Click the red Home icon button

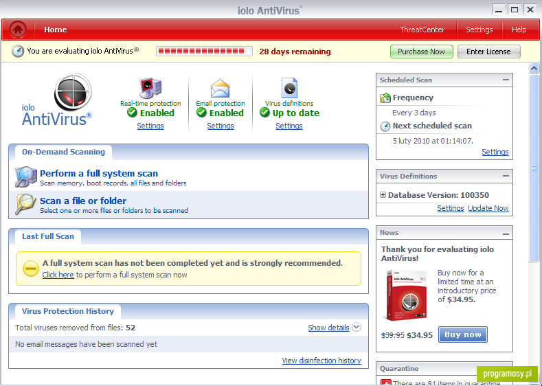tap(18, 30)
